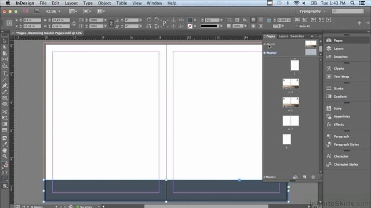Select the Ellipse tool
The width and height of the screenshot is (371, 208).
tap(5, 104)
